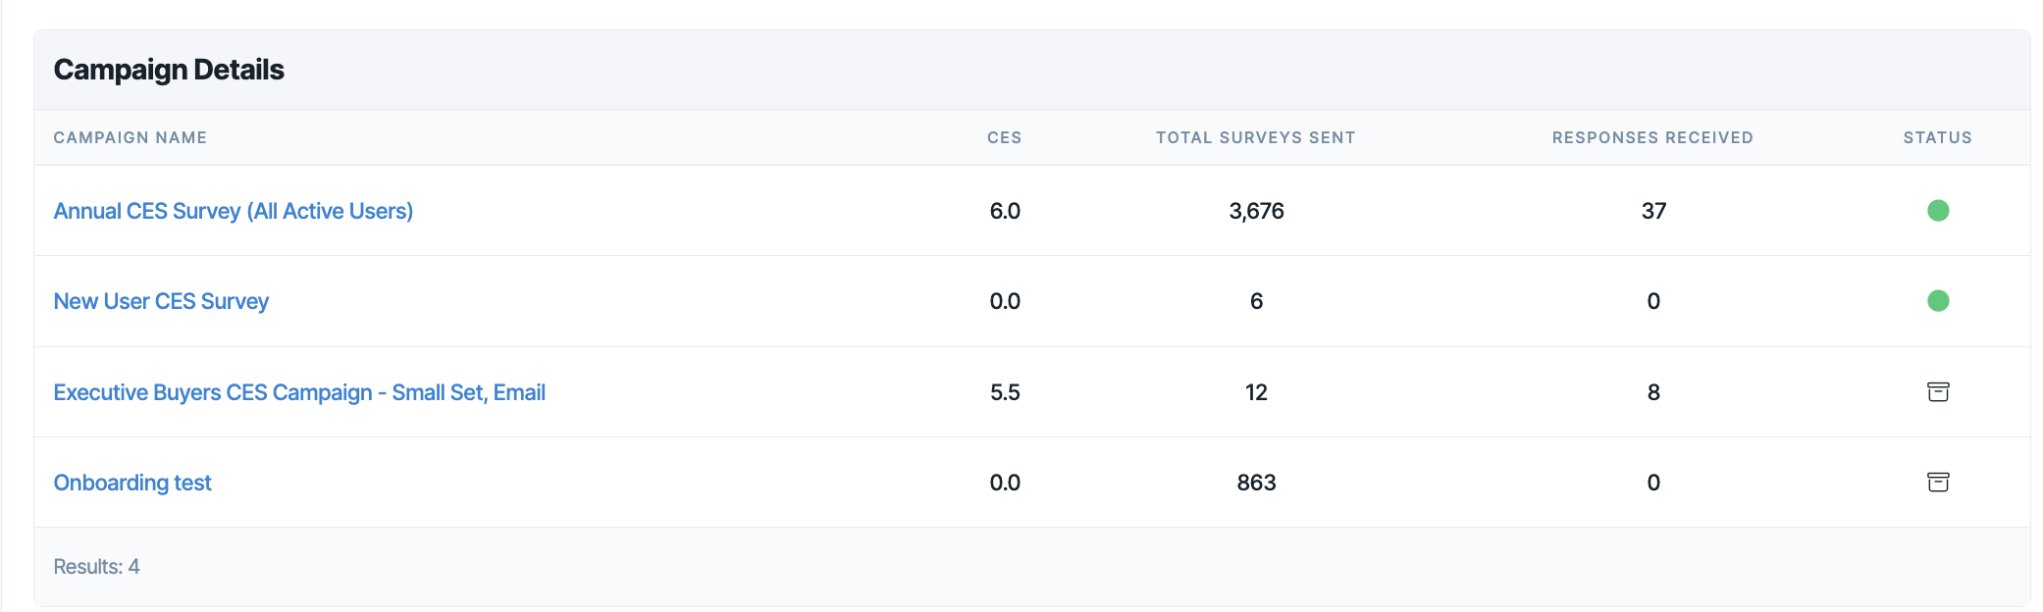The height and width of the screenshot is (612, 2043).
Task: Click green active status dot for Annual CES Survey
Action: click(1938, 211)
